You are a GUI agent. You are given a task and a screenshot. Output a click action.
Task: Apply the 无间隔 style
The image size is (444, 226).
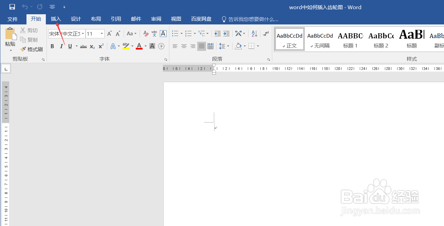[x=320, y=39]
